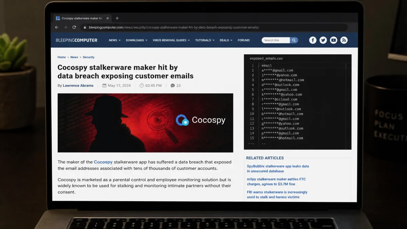Click the calendar icon by date
Viewport: 407px width, 229px height.
(x=104, y=85)
